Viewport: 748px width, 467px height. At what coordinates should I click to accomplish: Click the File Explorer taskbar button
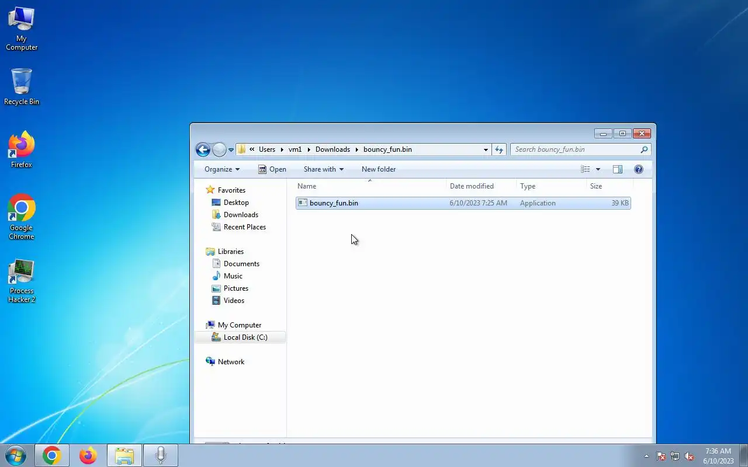[124, 456]
